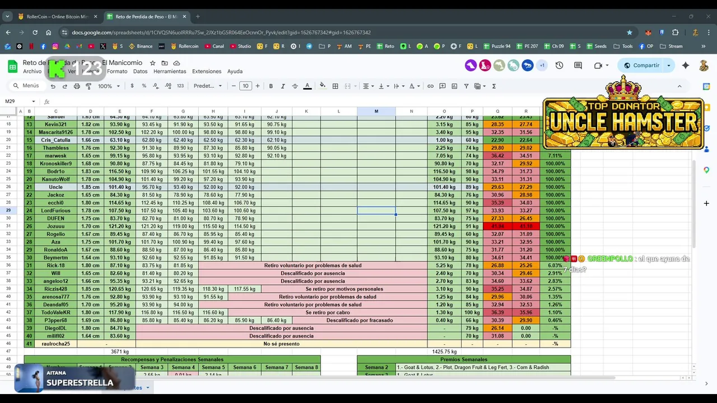The width and height of the screenshot is (717, 403).
Task: Open the zoom 100% dropdown
Action: coord(109,86)
